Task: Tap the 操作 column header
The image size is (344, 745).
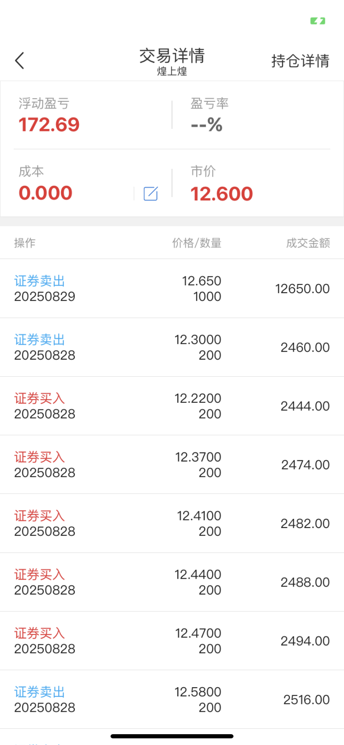Action: (x=25, y=243)
